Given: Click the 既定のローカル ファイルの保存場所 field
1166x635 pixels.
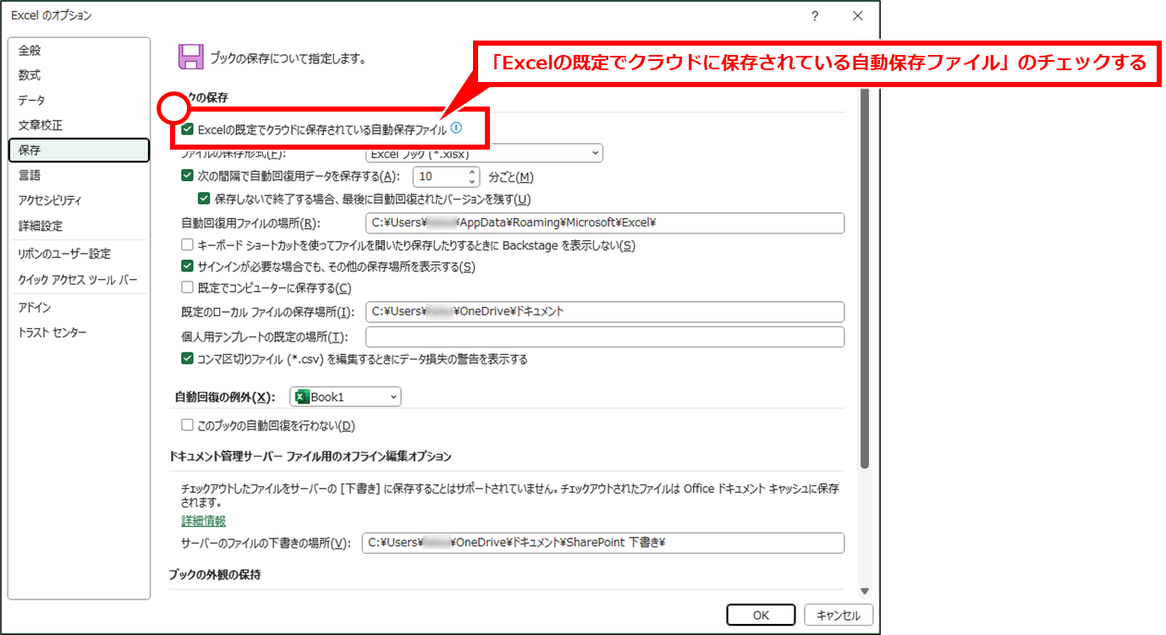Looking at the screenshot, I should pos(605,311).
